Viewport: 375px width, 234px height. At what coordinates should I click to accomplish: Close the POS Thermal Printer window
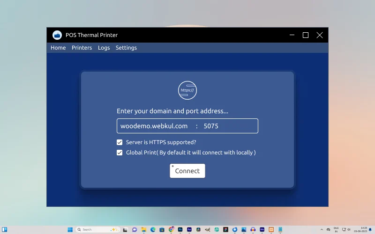tap(320, 35)
